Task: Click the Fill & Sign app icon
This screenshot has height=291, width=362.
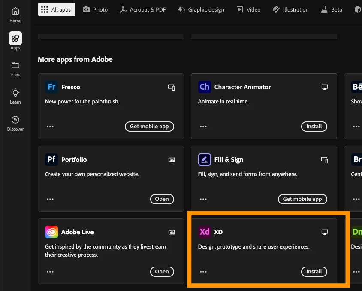Action: [204, 159]
